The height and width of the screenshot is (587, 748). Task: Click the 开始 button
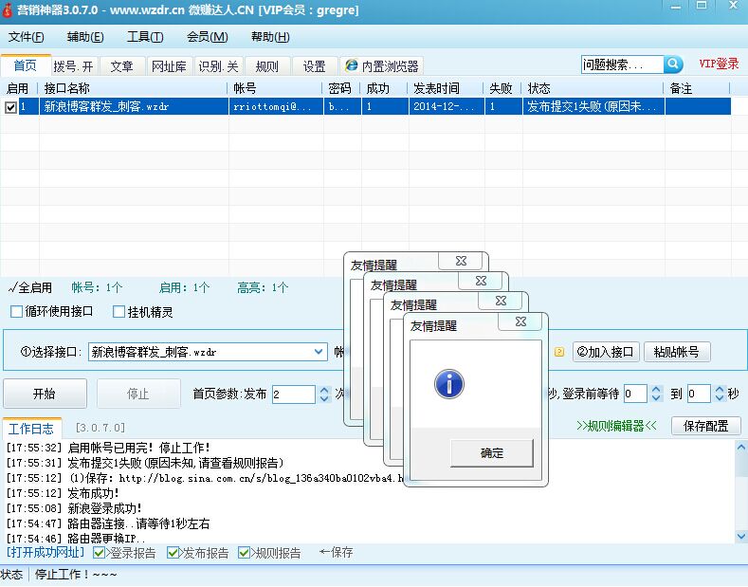45,394
